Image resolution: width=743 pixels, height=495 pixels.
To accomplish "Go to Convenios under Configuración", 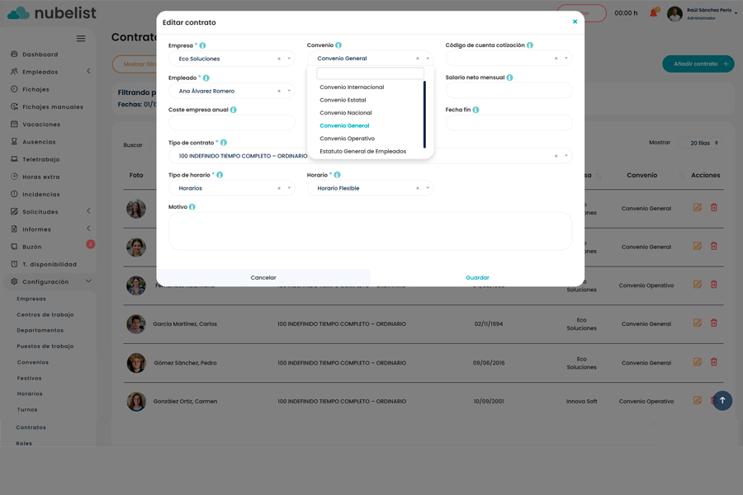I will pos(33,362).
